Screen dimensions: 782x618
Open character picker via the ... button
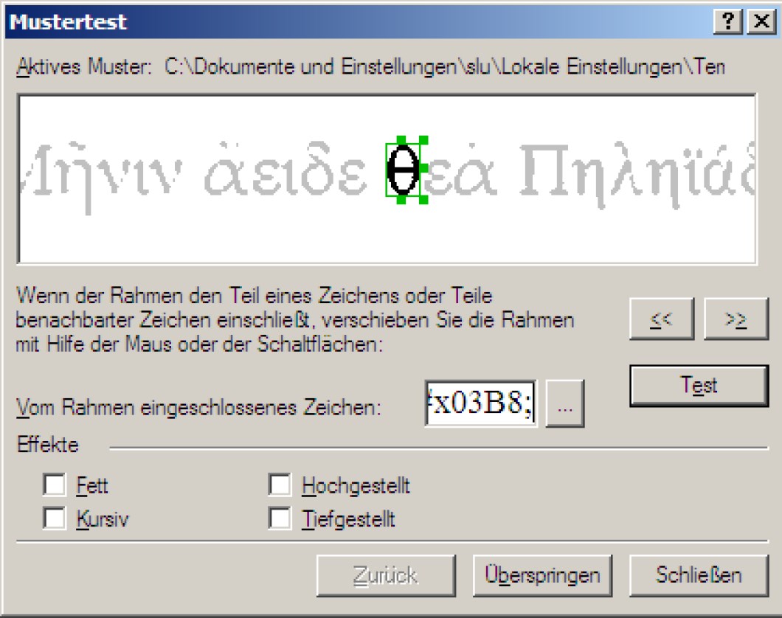[x=565, y=403]
